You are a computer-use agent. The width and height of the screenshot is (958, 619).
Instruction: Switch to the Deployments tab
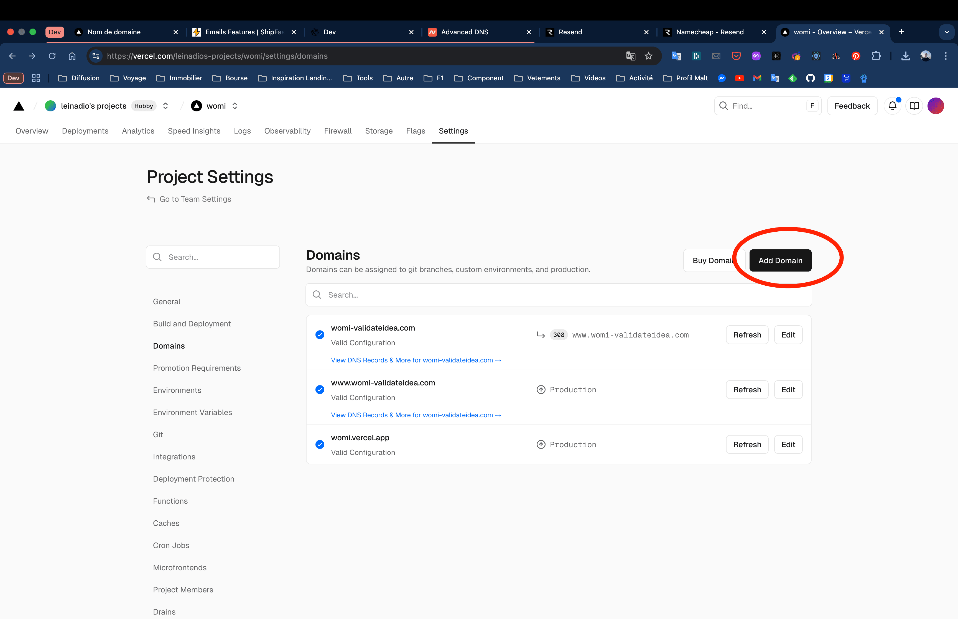pos(85,131)
